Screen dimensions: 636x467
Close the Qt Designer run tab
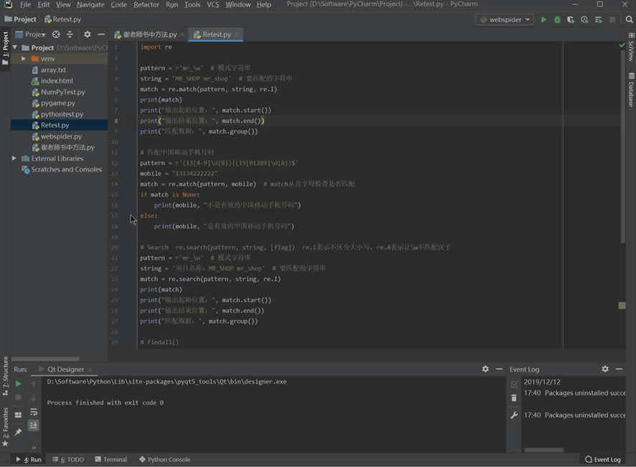[x=90, y=369]
